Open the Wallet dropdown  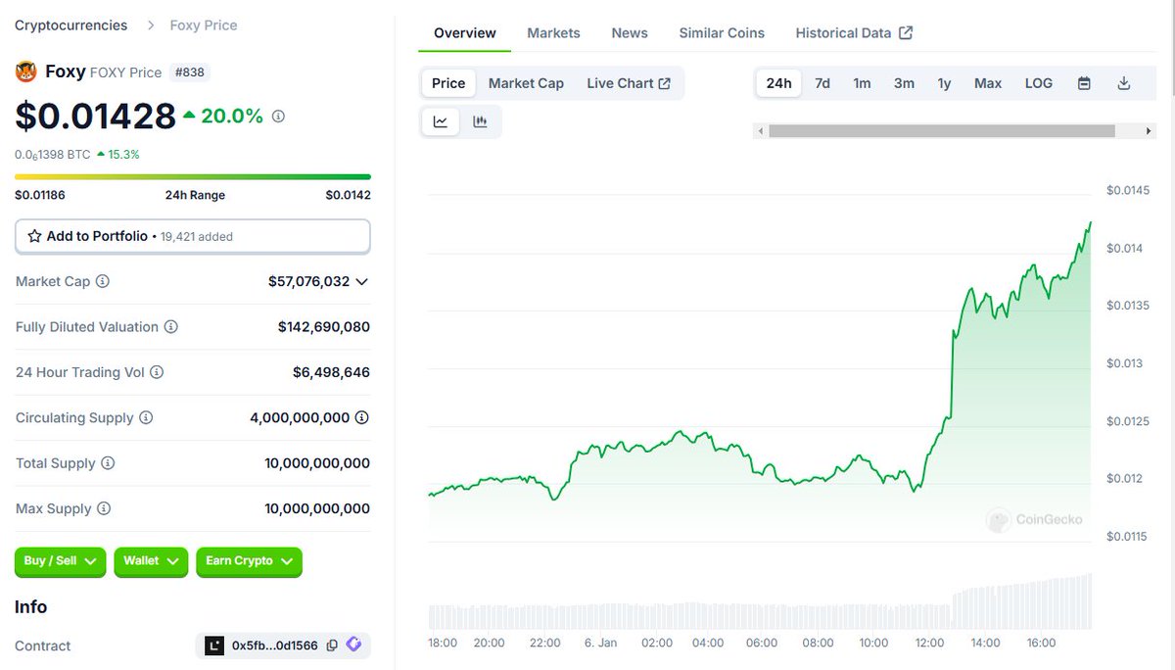pyautogui.click(x=151, y=561)
